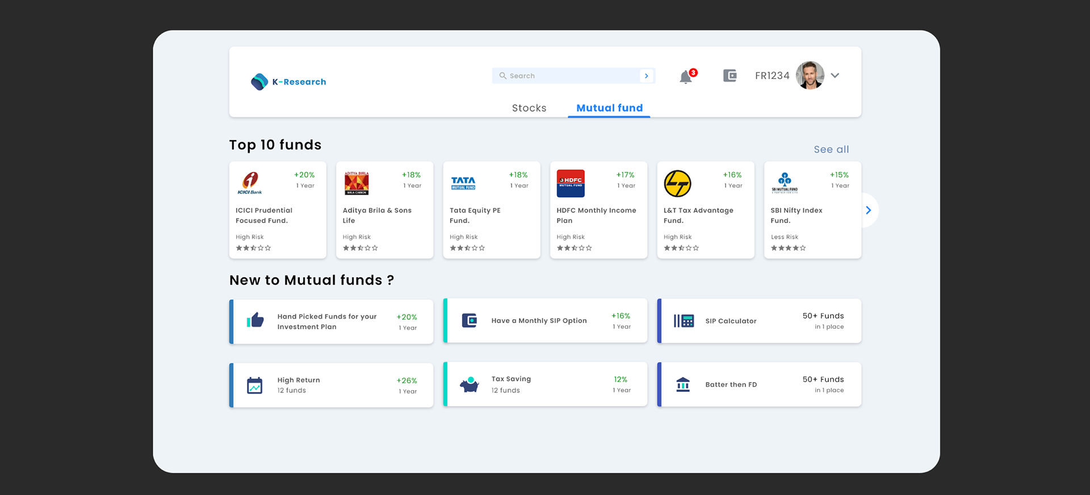Open ICICI Prudential Focused Fund title

[264, 215]
